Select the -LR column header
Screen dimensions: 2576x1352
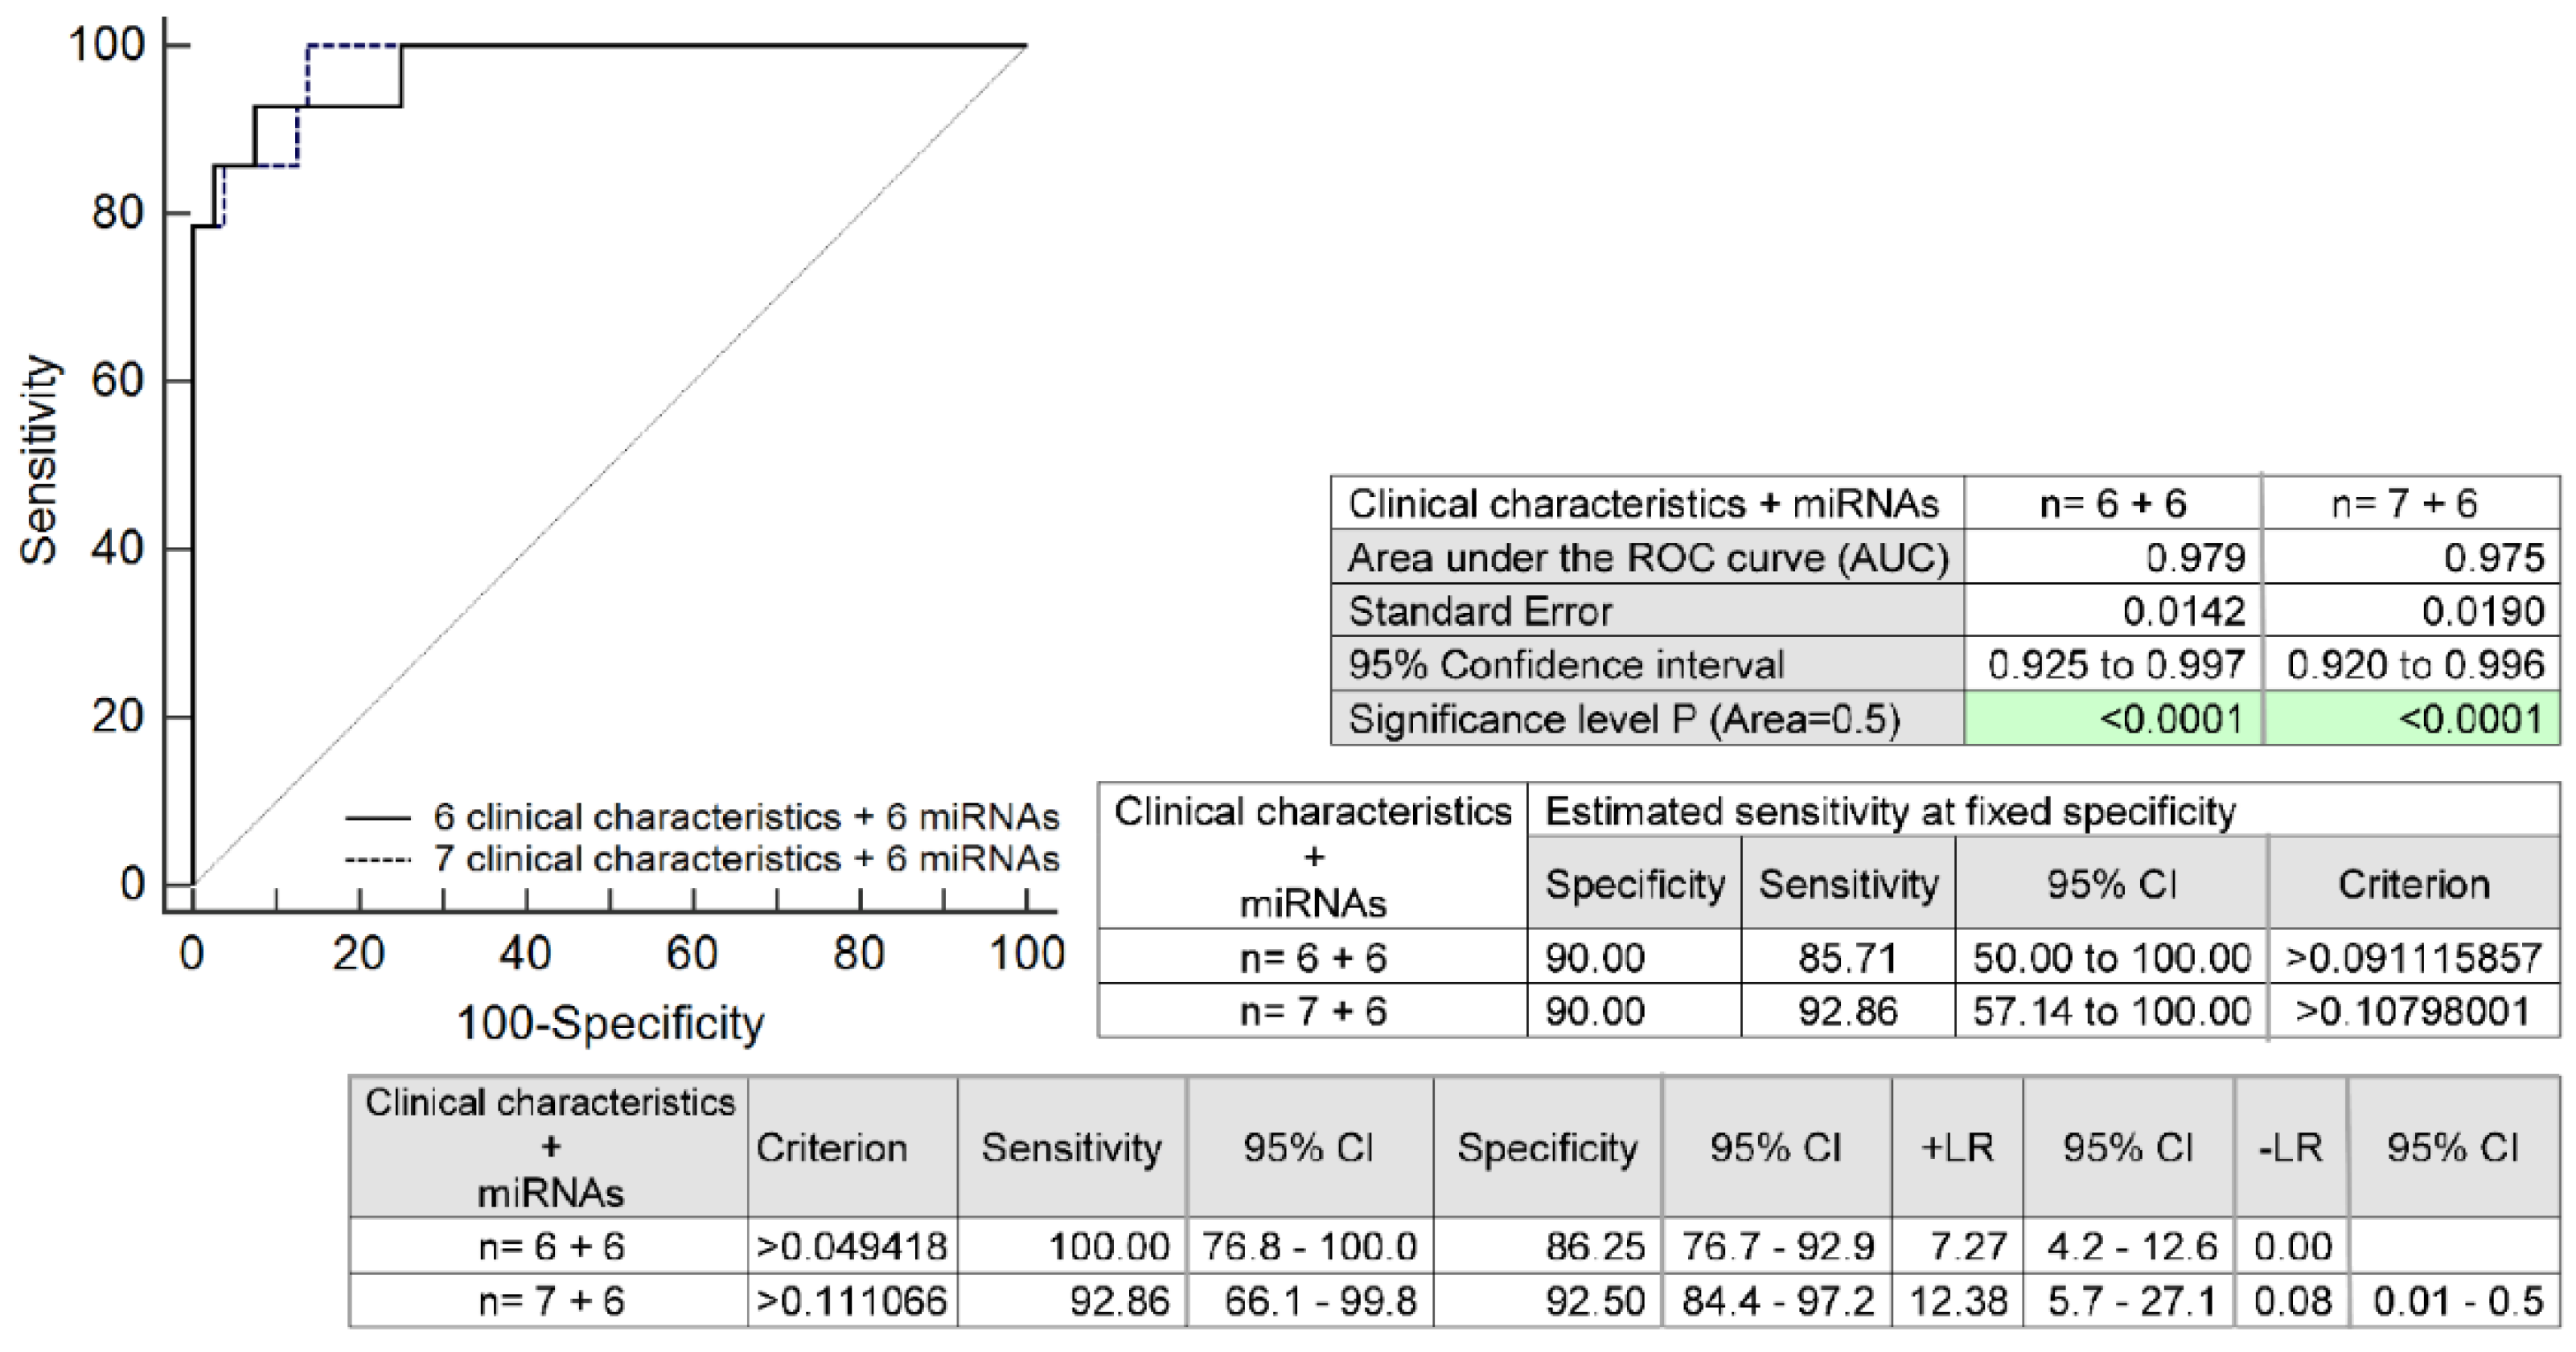point(2290,1148)
